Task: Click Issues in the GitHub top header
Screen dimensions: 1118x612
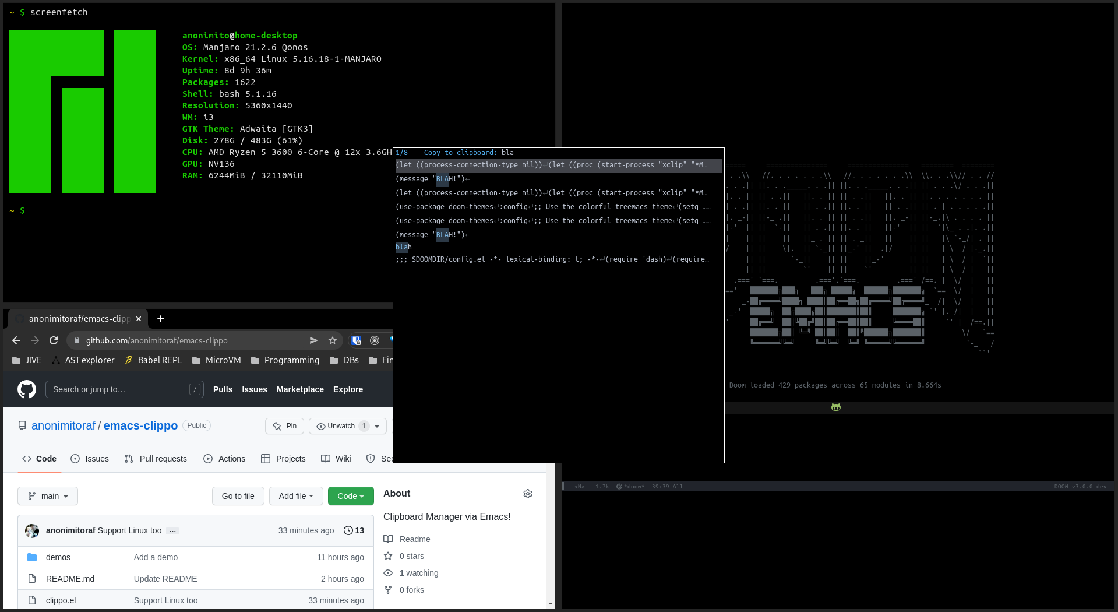Action: tap(255, 389)
